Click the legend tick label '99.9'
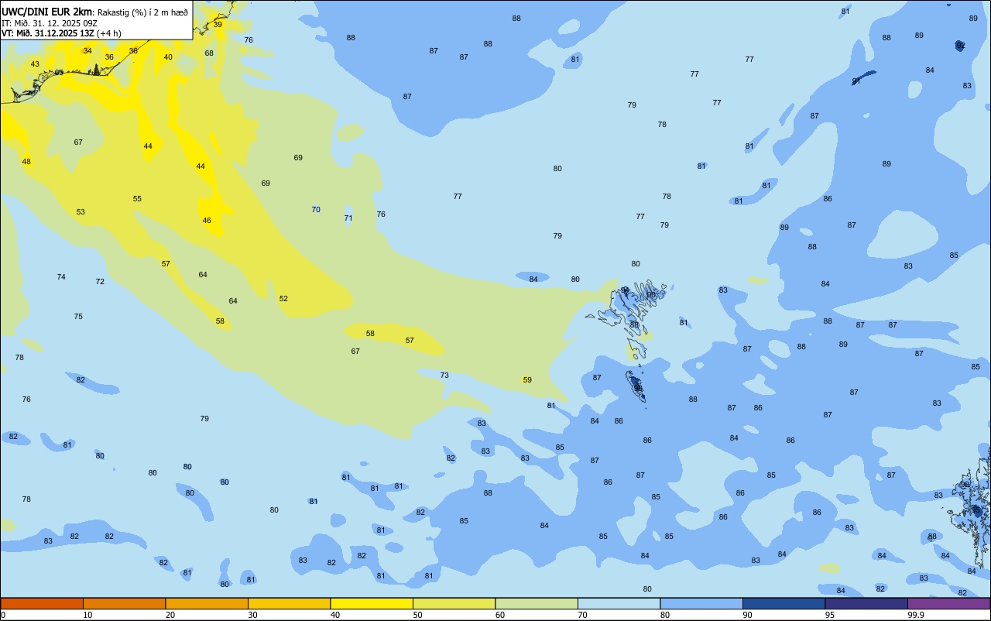 915,615
